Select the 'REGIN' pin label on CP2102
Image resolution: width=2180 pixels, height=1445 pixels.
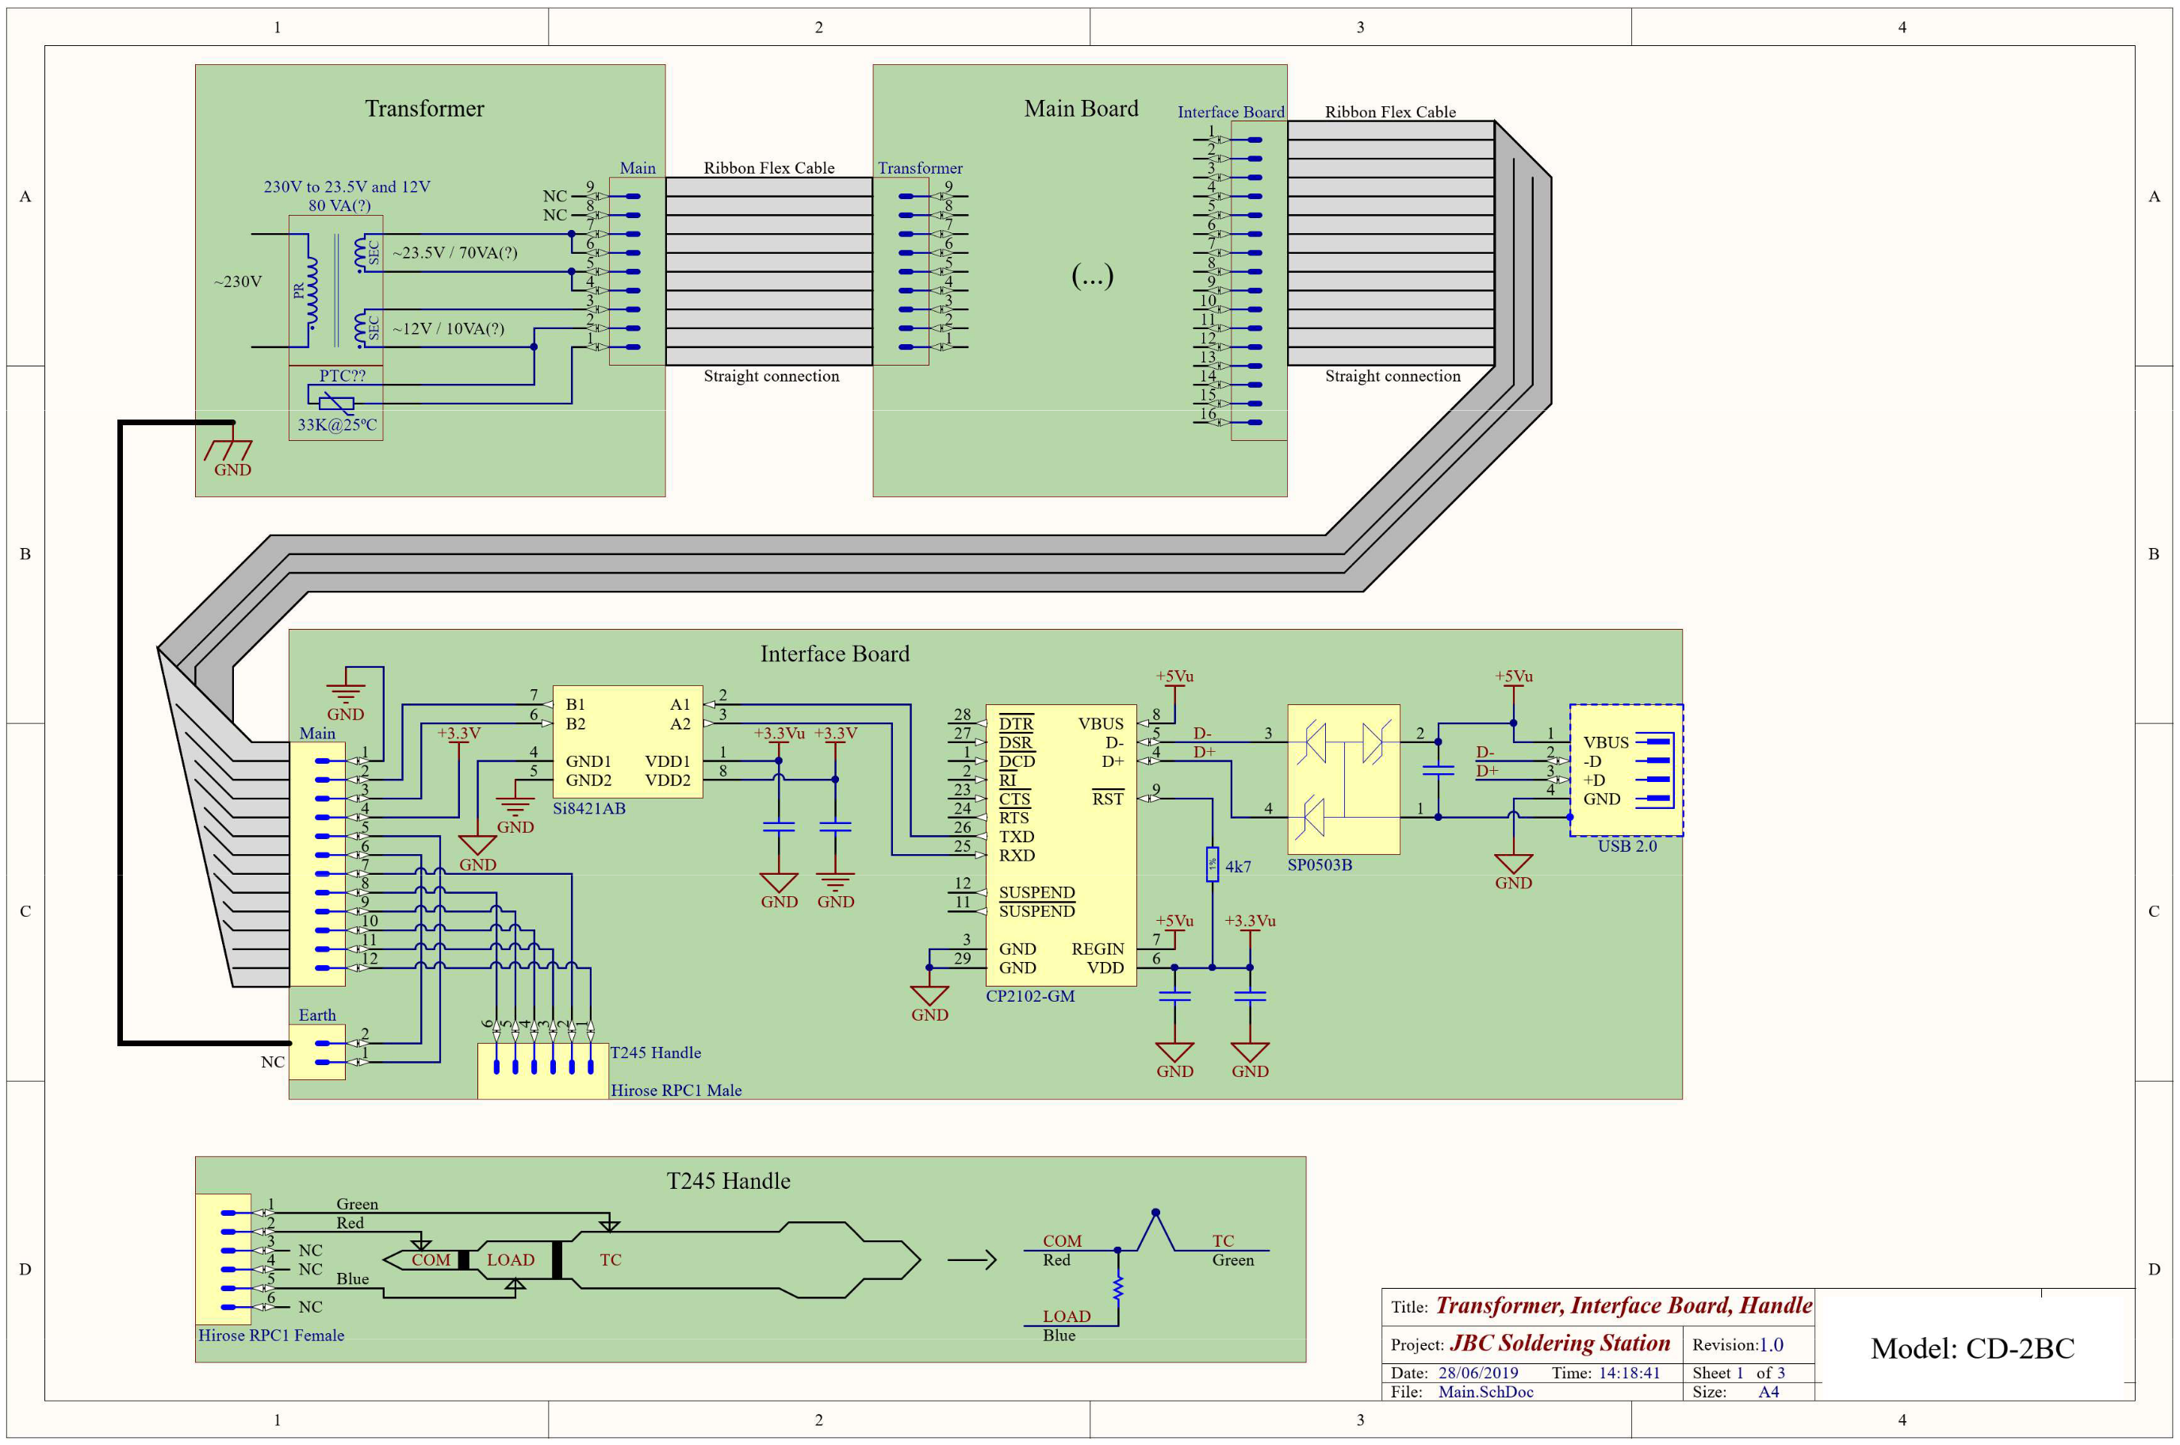coord(1098,949)
